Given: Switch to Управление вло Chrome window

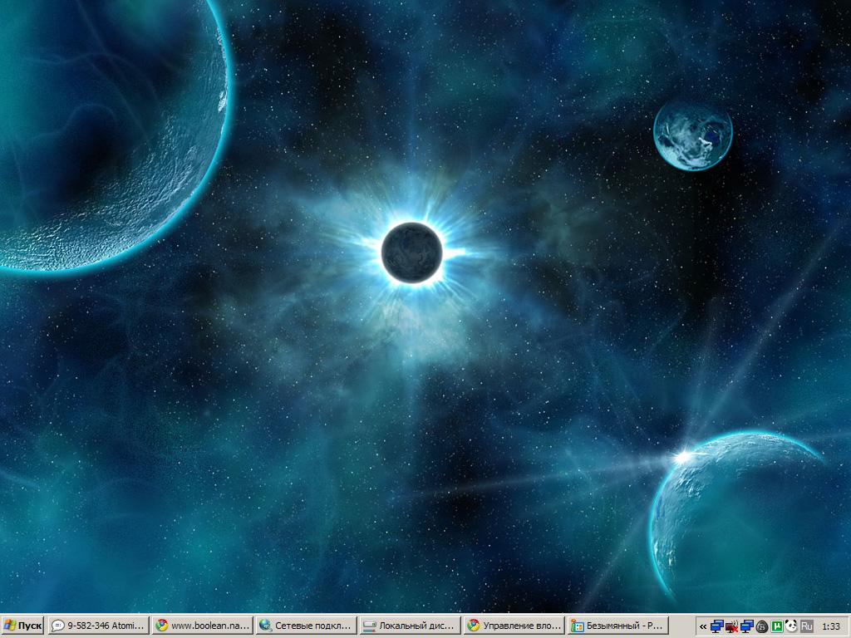Looking at the screenshot, I should point(514,626).
